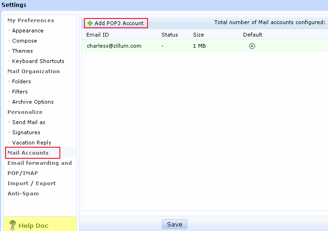Image resolution: width=328 pixels, height=231 pixels.
Task: Click the Email ID column header
Action: point(97,35)
